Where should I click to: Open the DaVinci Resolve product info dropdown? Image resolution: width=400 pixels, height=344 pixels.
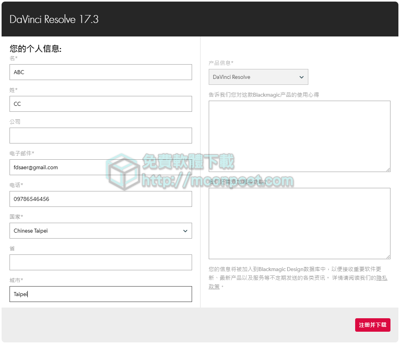click(x=258, y=77)
